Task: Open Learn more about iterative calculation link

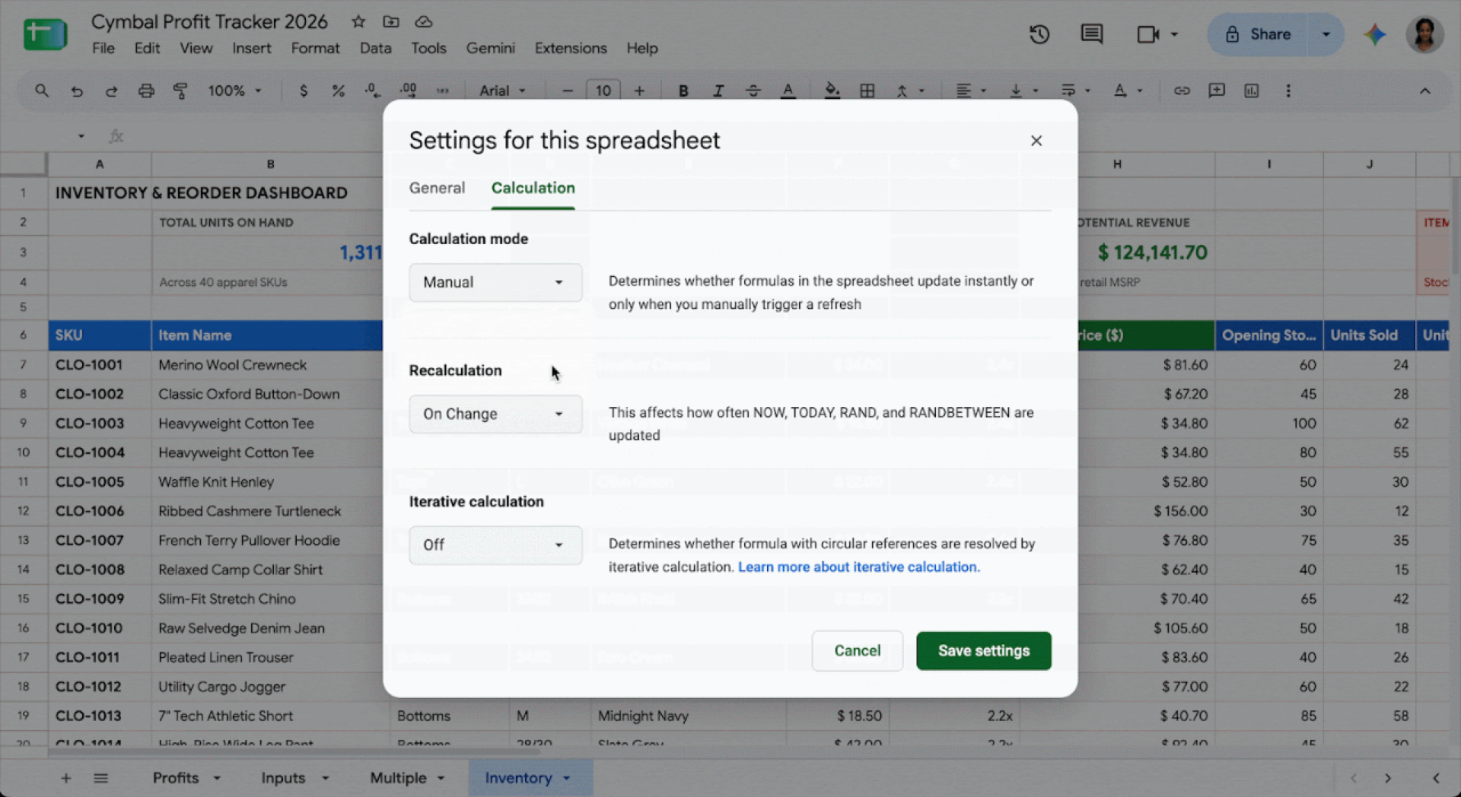Action: (x=859, y=567)
